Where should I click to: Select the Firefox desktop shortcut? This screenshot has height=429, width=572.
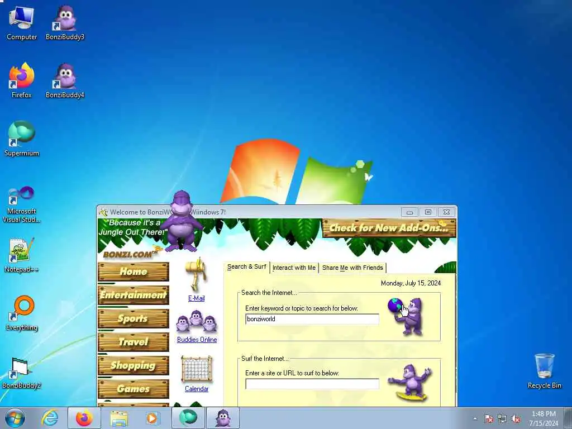(x=22, y=81)
